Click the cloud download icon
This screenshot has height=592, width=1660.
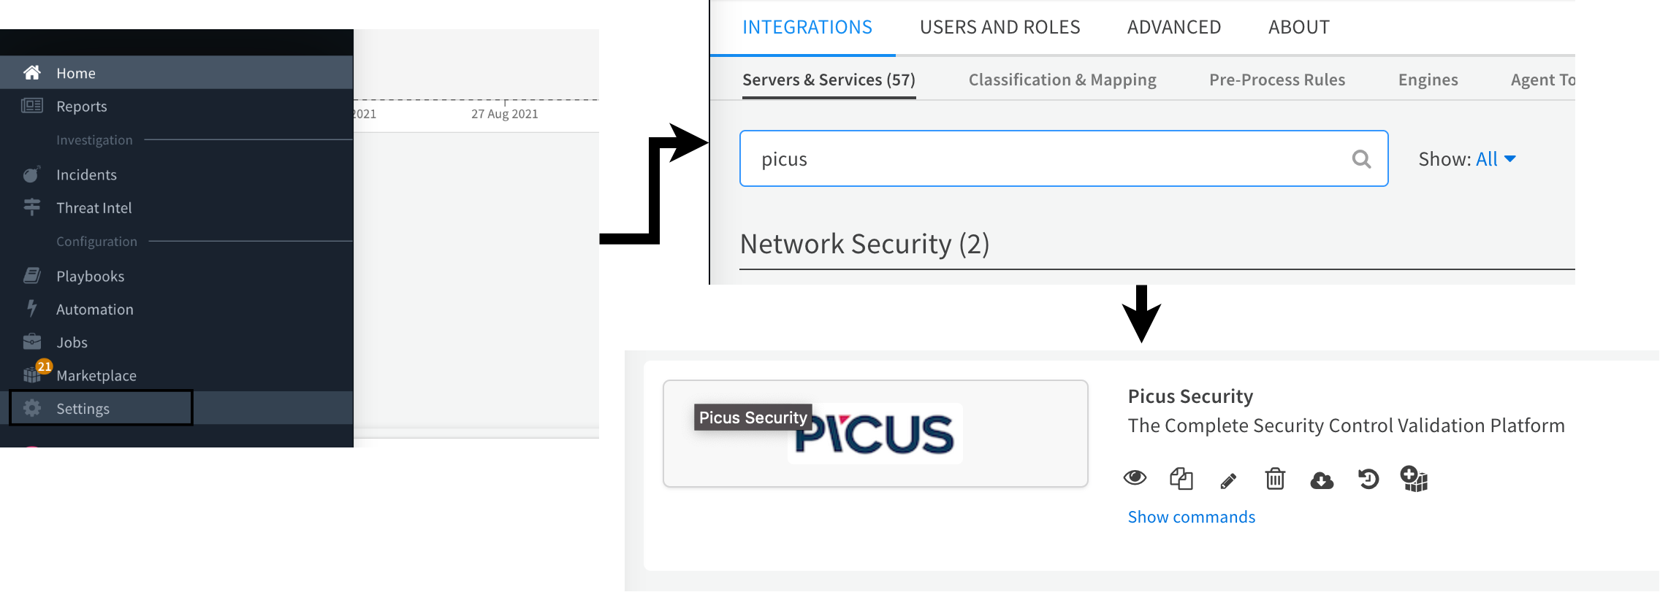[1322, 480]
